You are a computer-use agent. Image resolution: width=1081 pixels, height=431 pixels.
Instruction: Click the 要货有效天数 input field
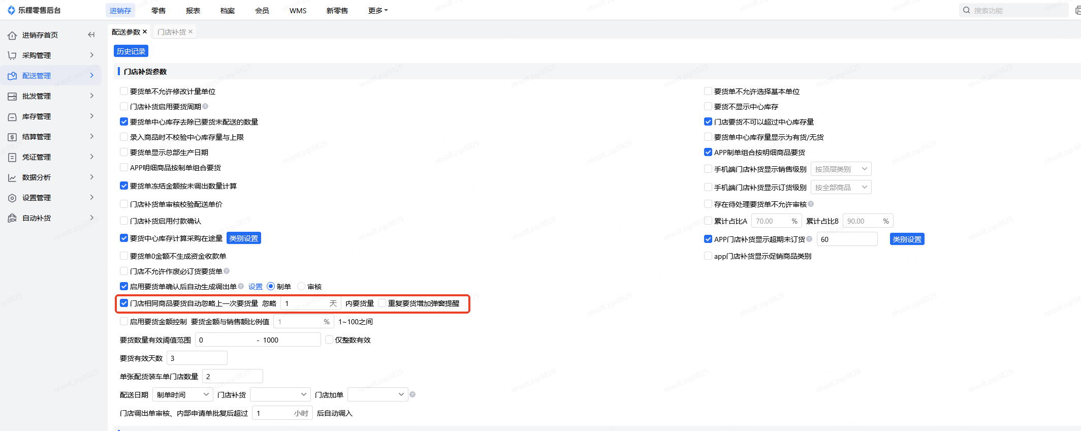coord(197,358)
